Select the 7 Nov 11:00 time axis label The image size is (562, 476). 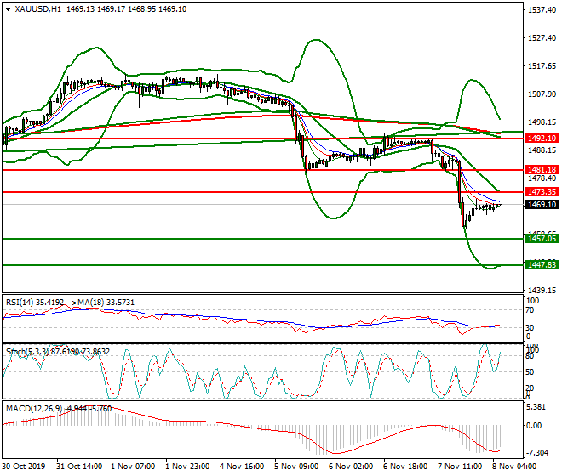460,467
